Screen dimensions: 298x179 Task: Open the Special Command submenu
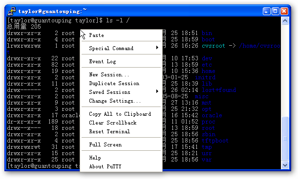pos(121,48)
